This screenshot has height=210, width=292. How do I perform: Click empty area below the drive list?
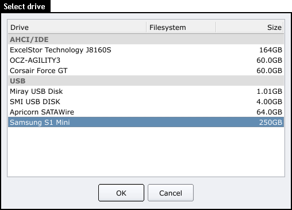(146, 151)
